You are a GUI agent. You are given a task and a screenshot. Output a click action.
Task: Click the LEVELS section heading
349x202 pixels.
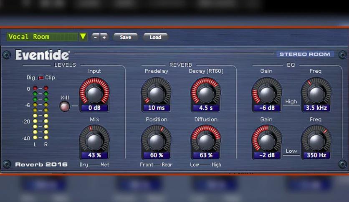coord(65,65)
